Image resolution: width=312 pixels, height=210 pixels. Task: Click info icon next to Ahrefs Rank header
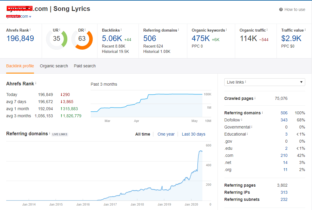[30, 30]
